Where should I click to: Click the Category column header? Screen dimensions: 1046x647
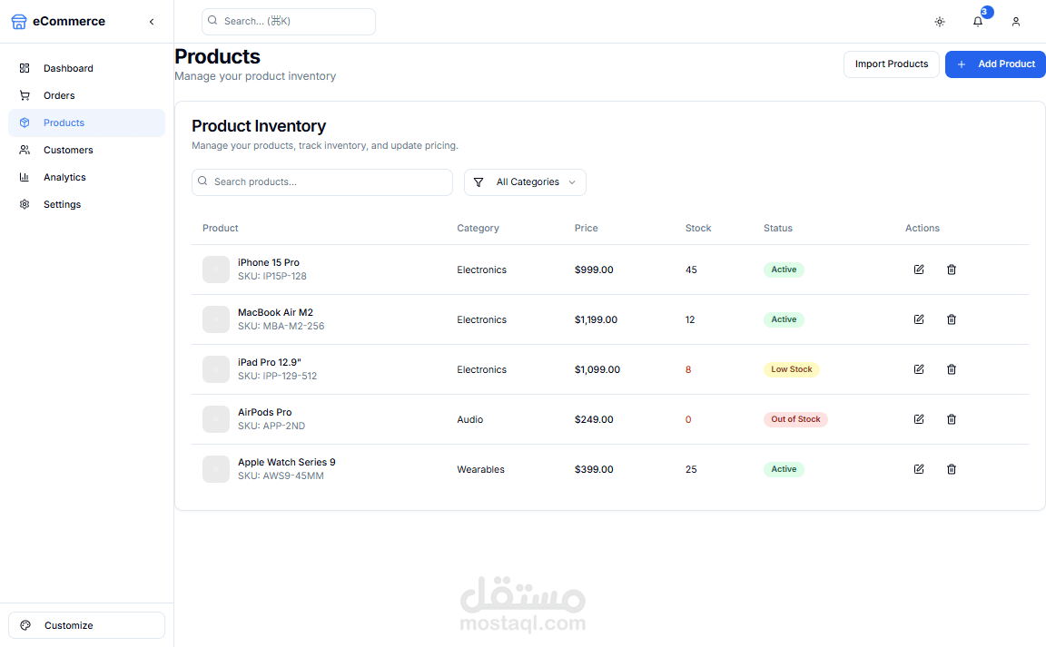[x=478, y=228]
